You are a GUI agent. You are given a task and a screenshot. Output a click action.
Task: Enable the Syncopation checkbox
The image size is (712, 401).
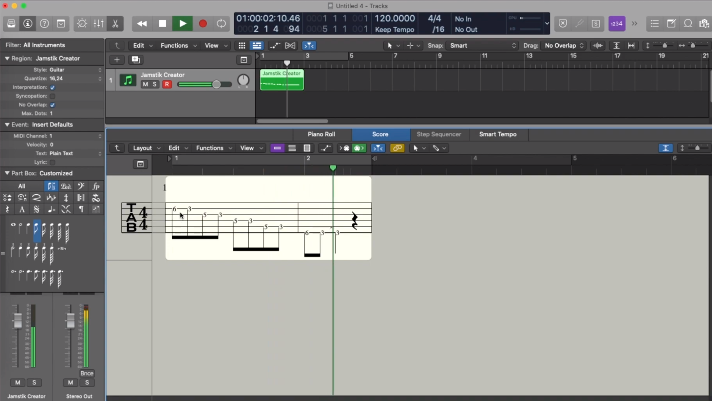click(x=52, y=96)
